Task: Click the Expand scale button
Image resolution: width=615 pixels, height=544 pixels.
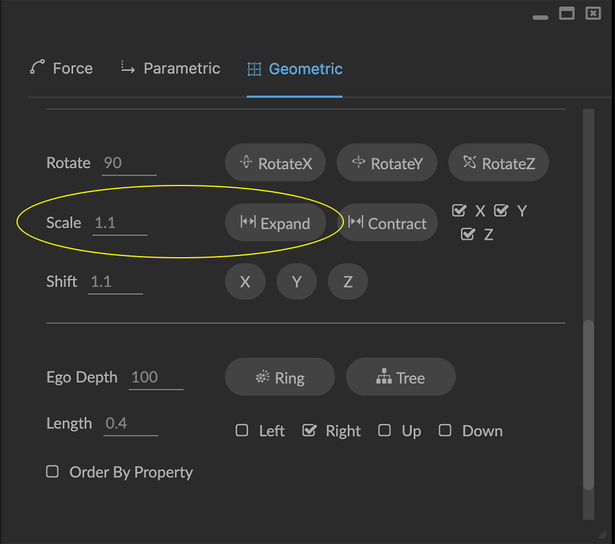Action: pos(276,223)
